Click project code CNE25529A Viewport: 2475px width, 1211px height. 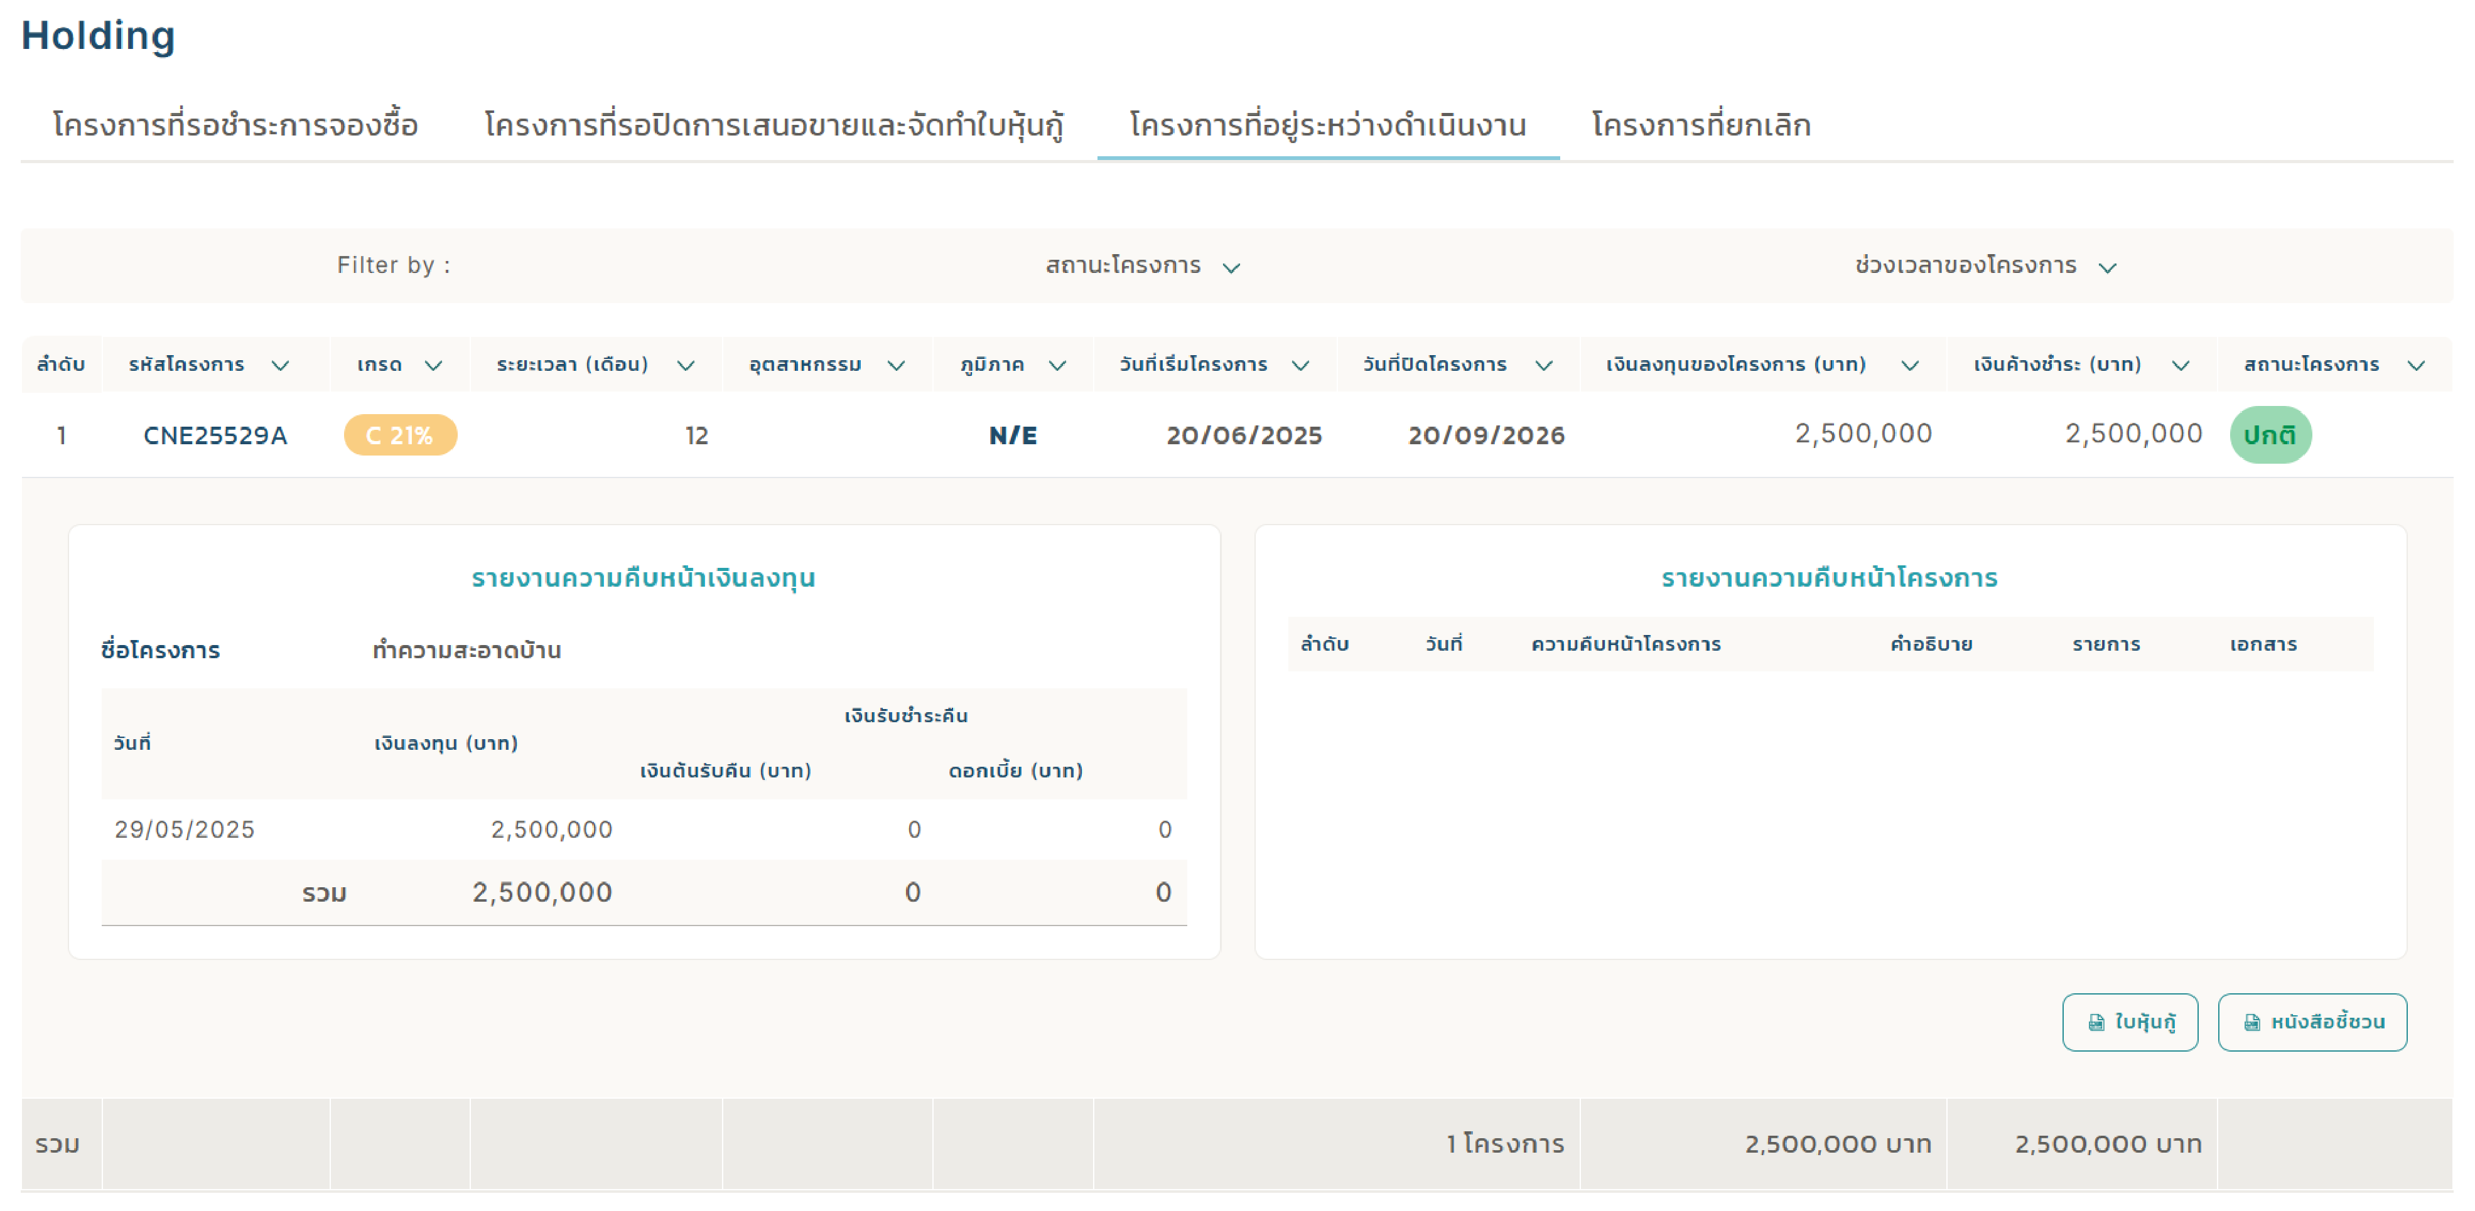(215, 436)
